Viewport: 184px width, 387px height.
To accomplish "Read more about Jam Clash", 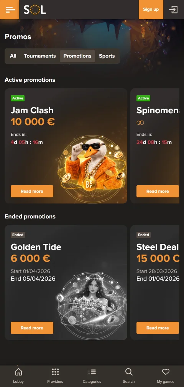I will pos(32,191).
